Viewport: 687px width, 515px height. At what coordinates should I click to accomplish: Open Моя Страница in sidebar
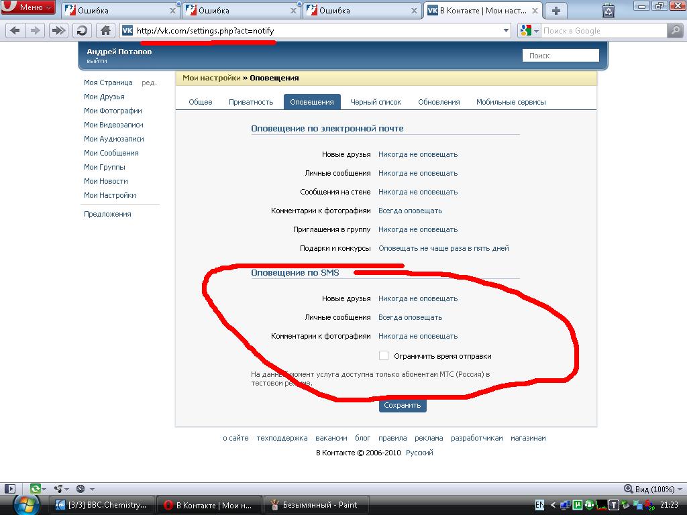coord(108,82)
